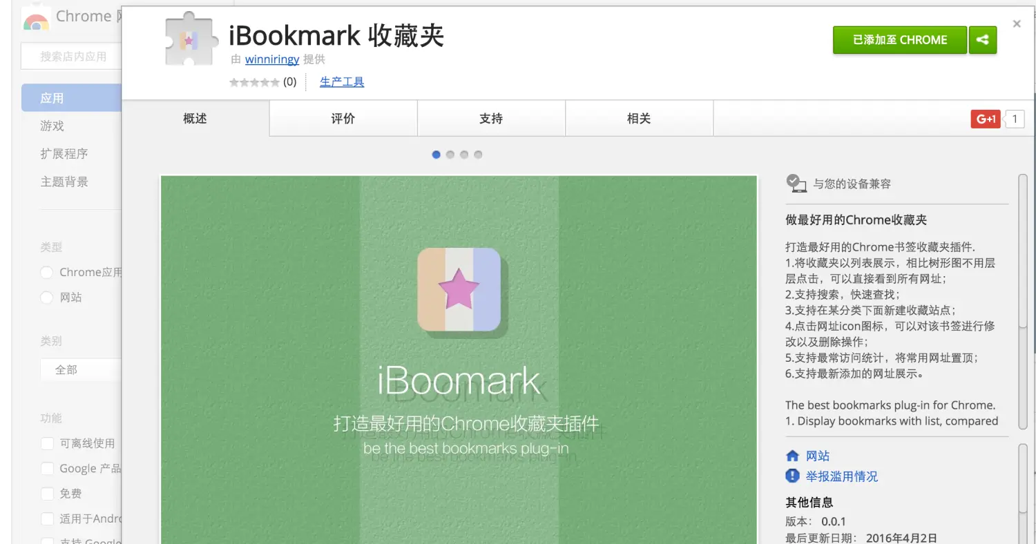Click the 已添加至 CHROME button

click(x=899, y=40)
